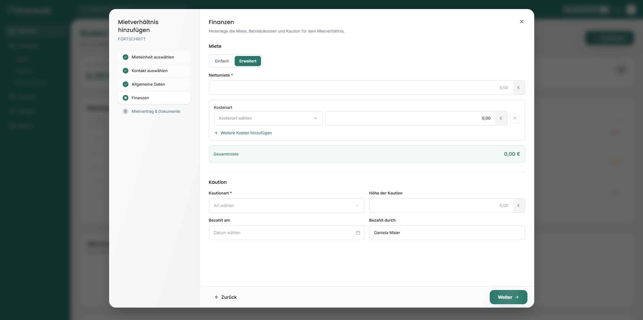Go to the Mieteinheit auswählen step
Viewport: 643px width, 320px height.
tap(154, 57)
